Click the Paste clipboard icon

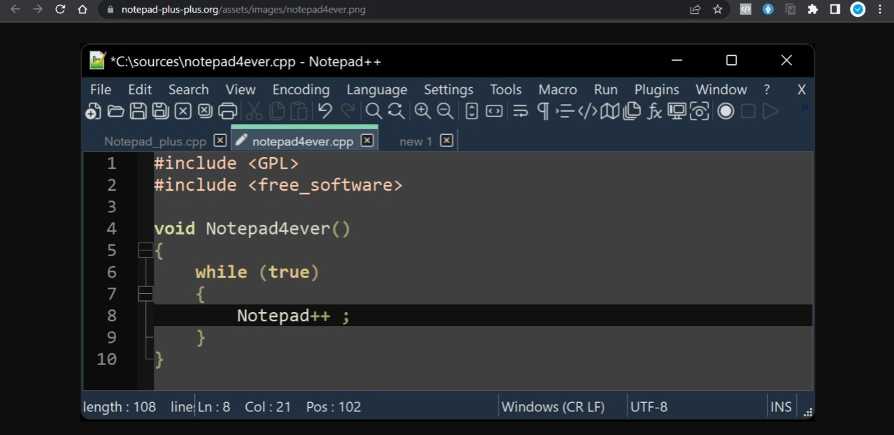[299, 111]
